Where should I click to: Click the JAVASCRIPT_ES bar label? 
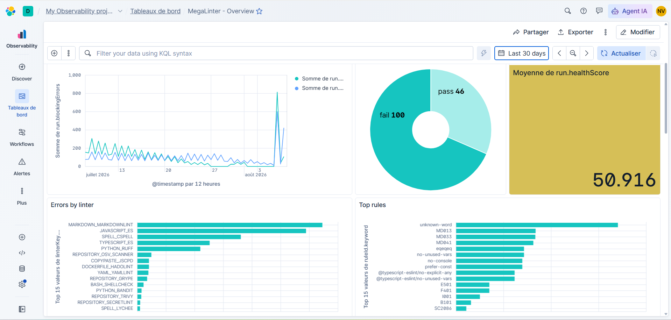(116, 231)
